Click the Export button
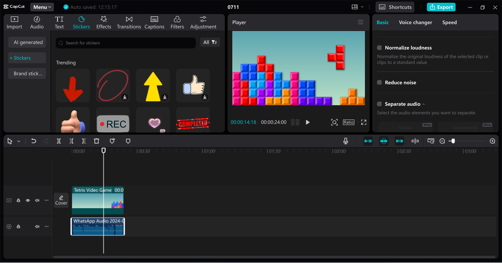 coord(441,7)
